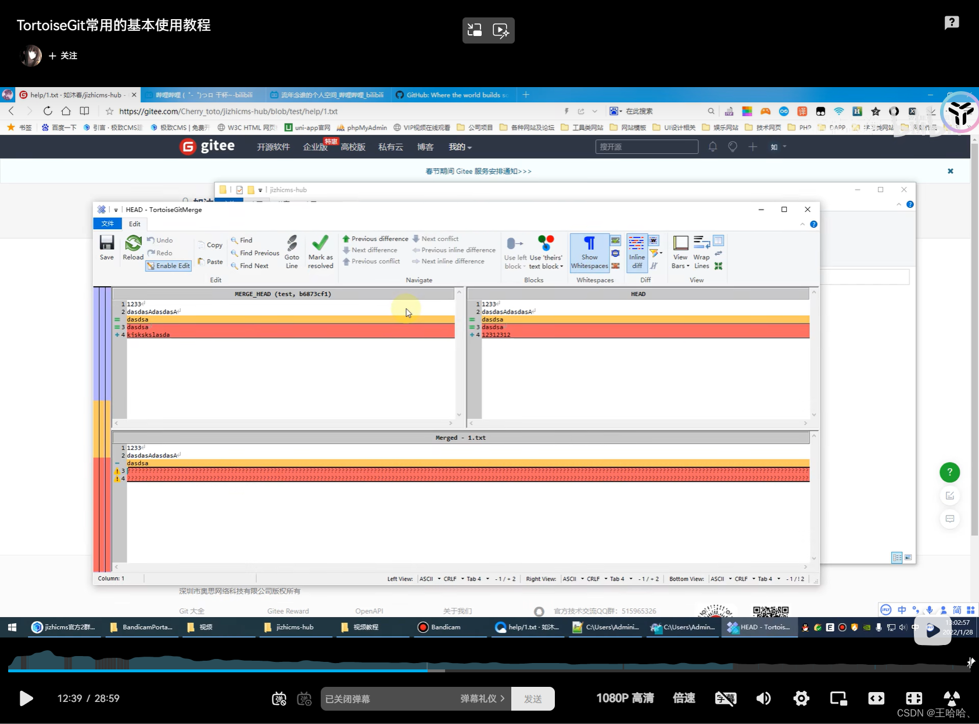Switch to the Edit ribbon tab
The height and width of the screenshot is (724, 979).
134,224
